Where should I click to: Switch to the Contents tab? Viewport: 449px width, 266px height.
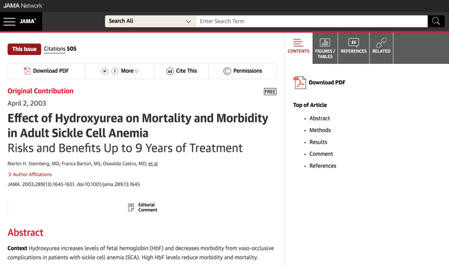(299, 48)
